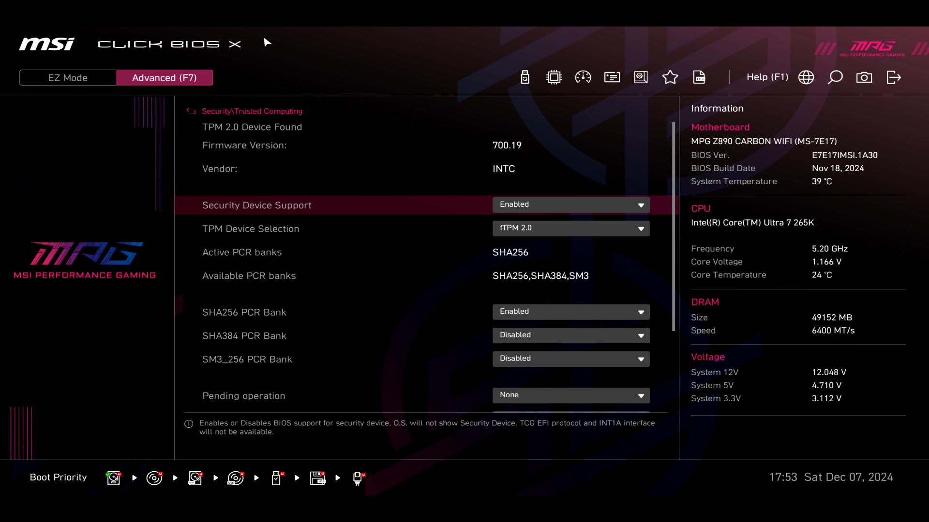Click Help (F1) button
Screen dimensions: 929x522
[767, 77]
